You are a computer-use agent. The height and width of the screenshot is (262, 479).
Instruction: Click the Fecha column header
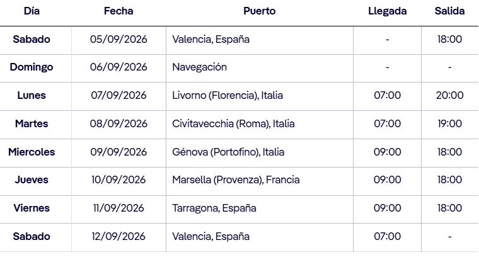tap(118, 11)
